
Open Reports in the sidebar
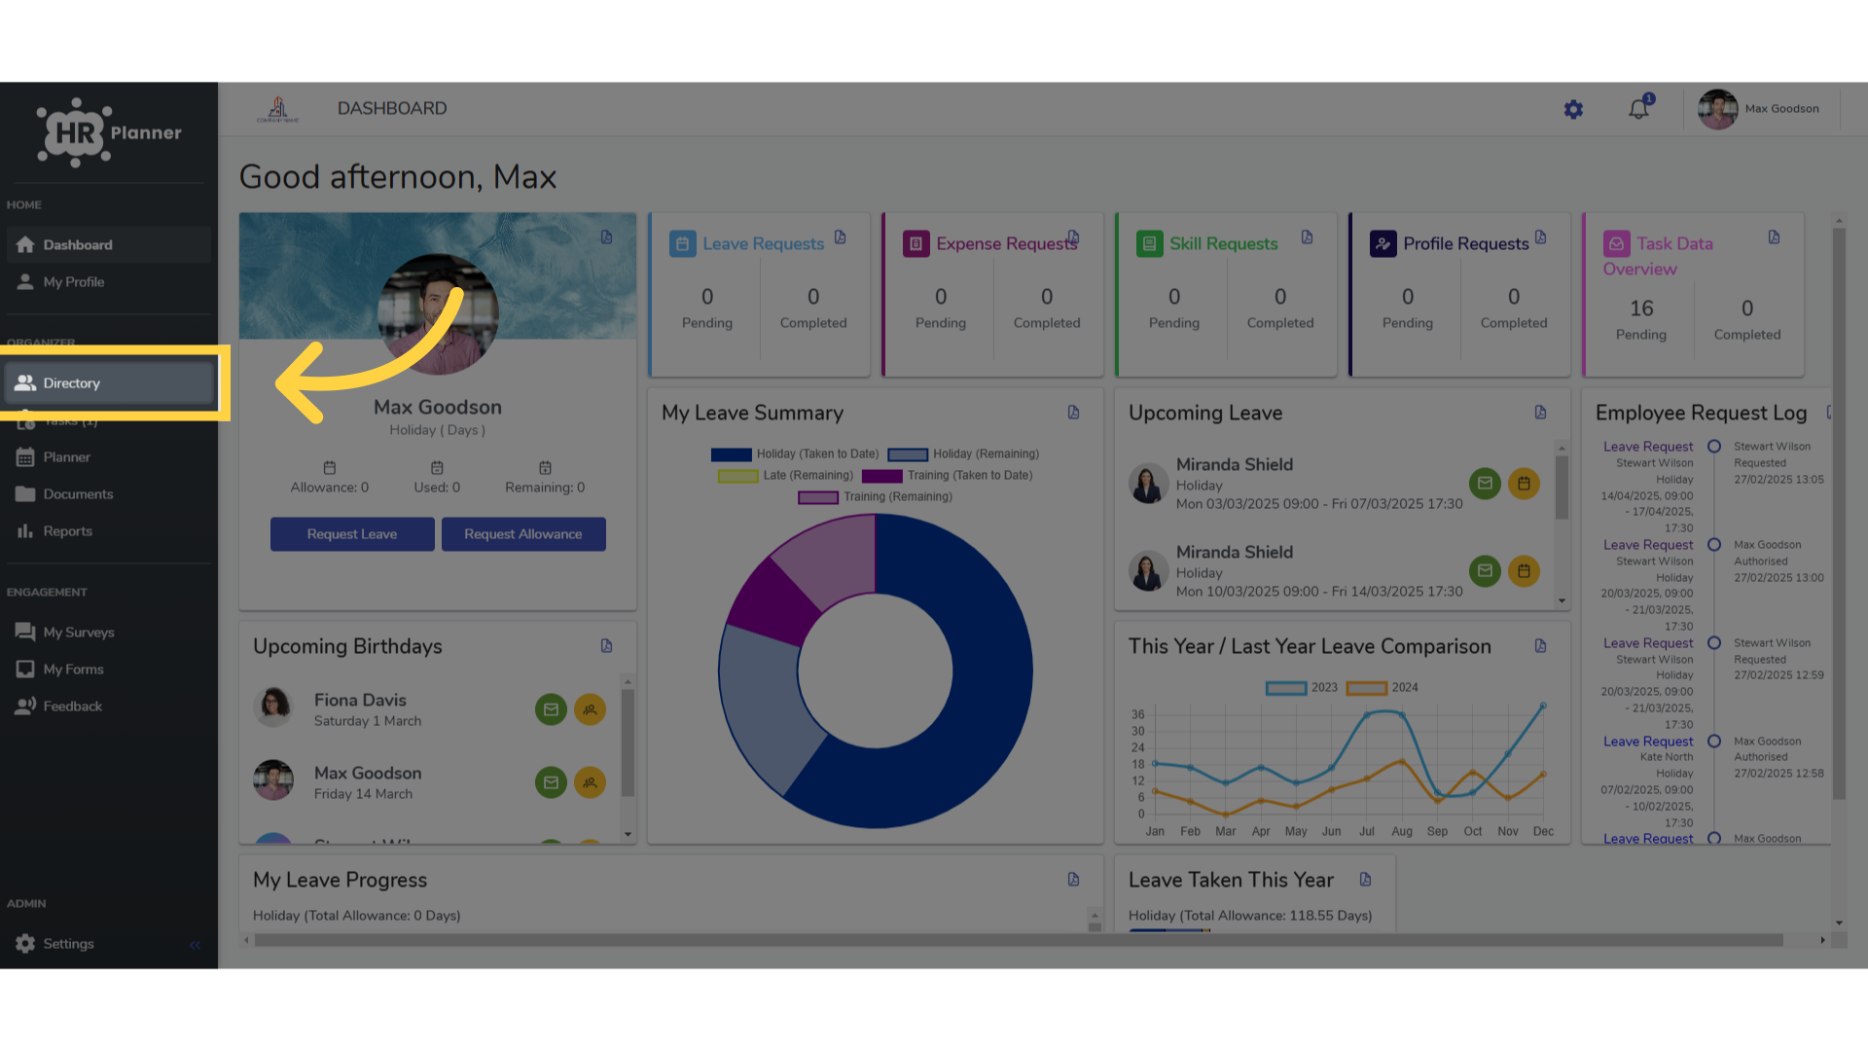pyautogui.click(x=109, y=531)
